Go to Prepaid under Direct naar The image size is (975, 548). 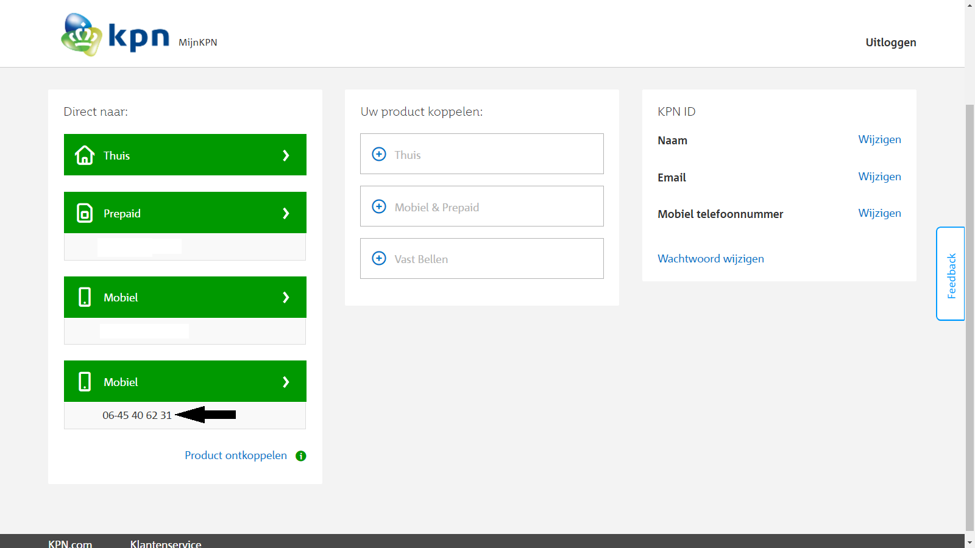pyautogui.click(x=185, y=213)
